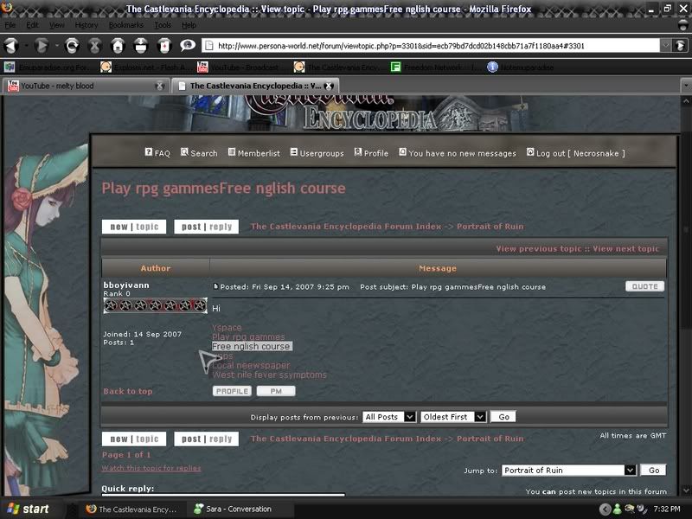View bboyivann's PROFILE button

(232, 391)
